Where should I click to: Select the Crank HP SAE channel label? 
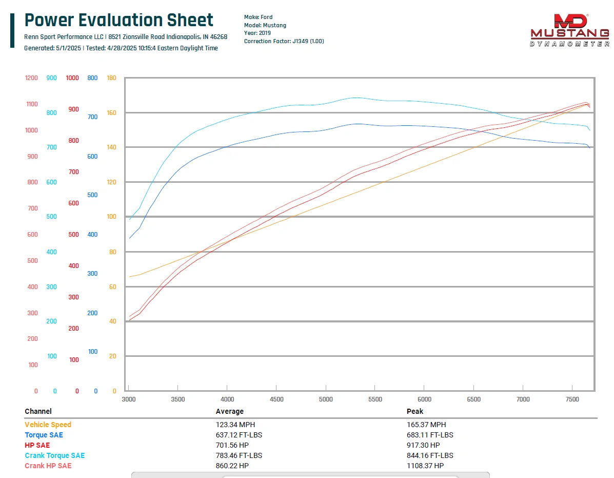pyautogui.click(x=48, y=466)
